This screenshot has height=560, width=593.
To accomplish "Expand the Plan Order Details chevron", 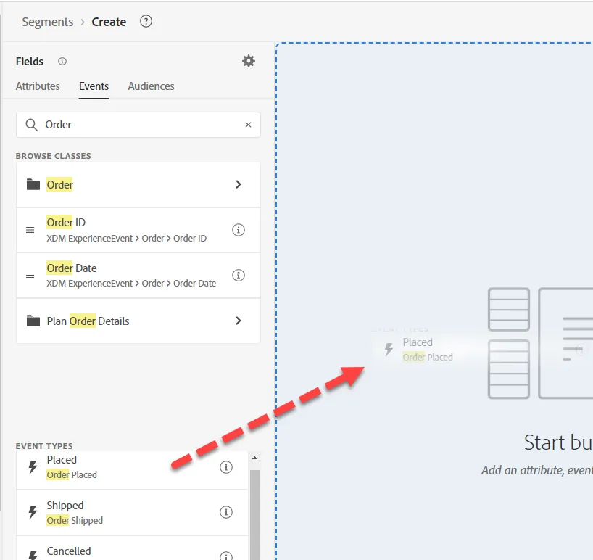I will [x=239, y=321].
